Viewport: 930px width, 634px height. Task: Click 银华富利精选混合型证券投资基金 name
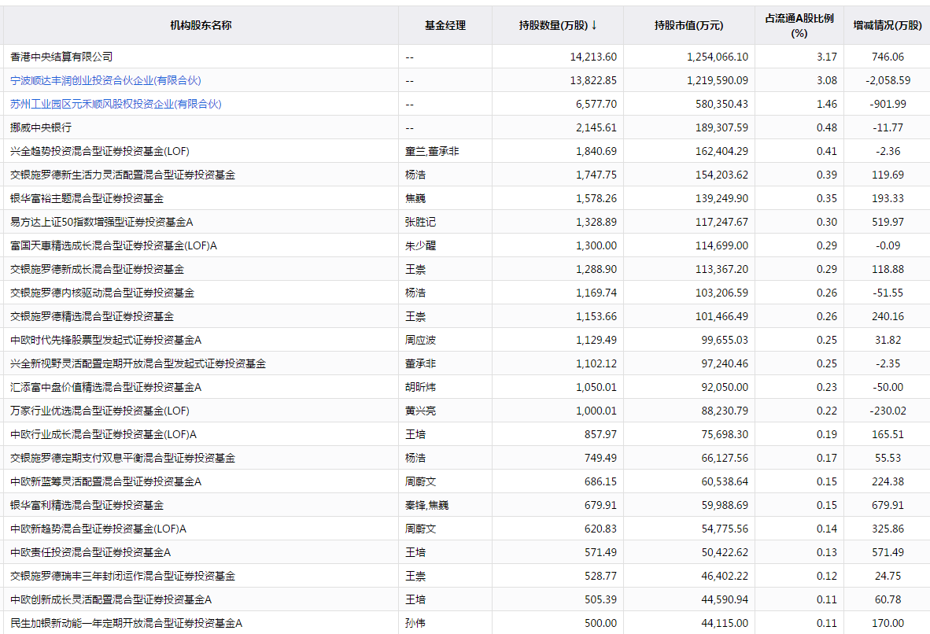87,505
